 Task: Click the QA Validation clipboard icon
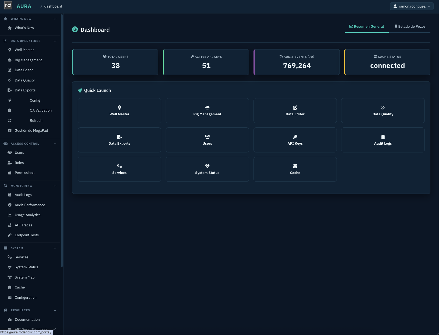10,111
